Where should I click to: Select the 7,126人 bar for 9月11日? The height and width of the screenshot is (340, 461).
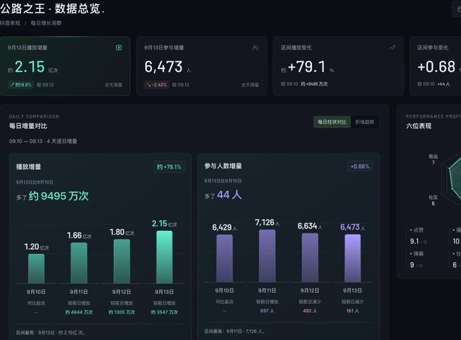click(267, 256)
